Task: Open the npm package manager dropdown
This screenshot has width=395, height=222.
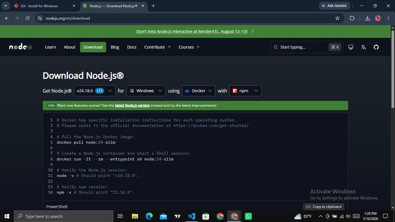Action: tap(246, 91)
